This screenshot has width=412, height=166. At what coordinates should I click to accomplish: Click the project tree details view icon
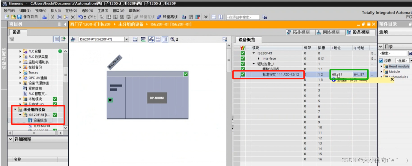(56, 39)
